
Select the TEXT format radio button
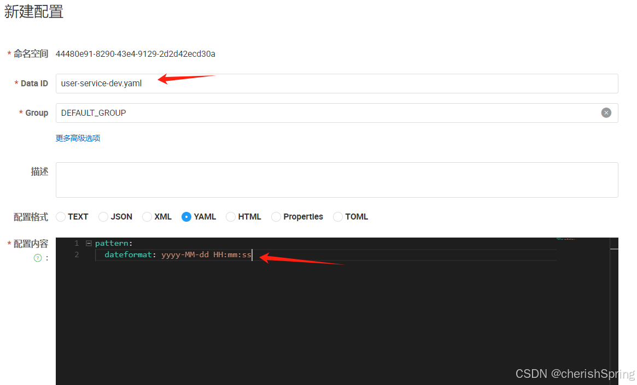click(61, 217)
